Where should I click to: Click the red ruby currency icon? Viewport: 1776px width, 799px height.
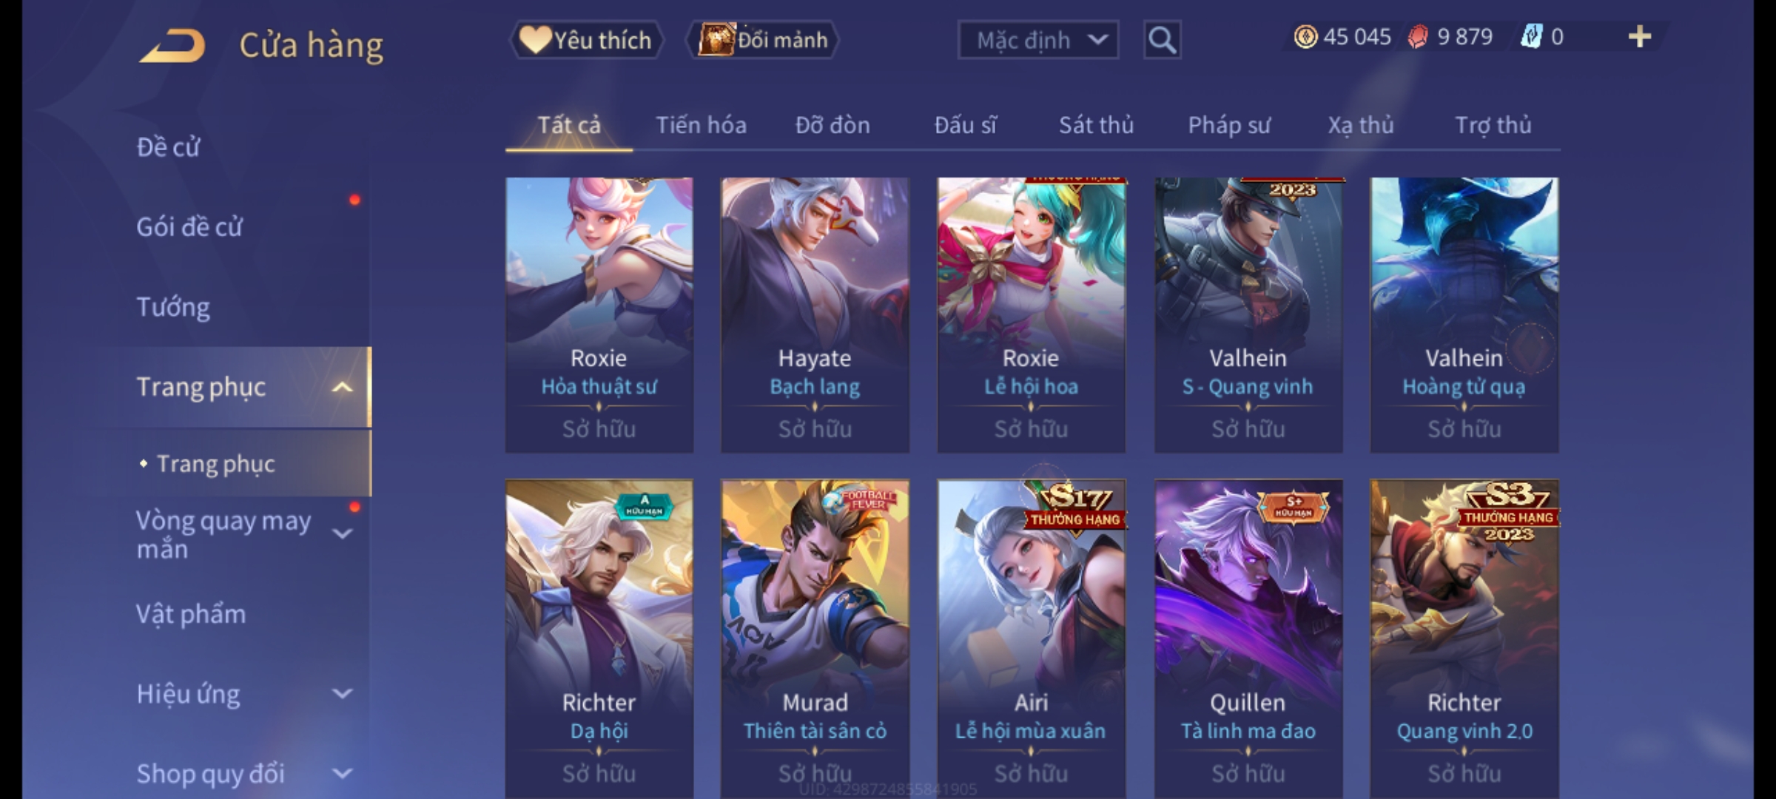point(1417,36)
